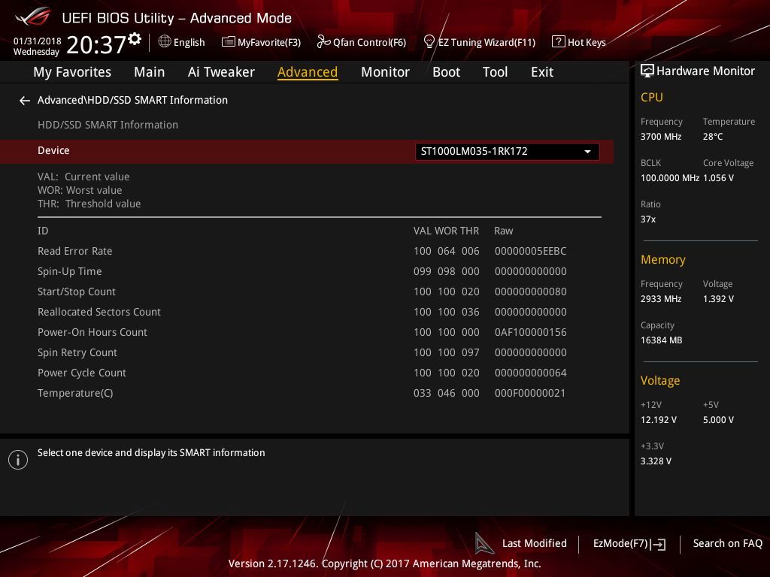The image size is (770, 577).
Task: Switch to EzMode(F7)
Action: (629, 543)
